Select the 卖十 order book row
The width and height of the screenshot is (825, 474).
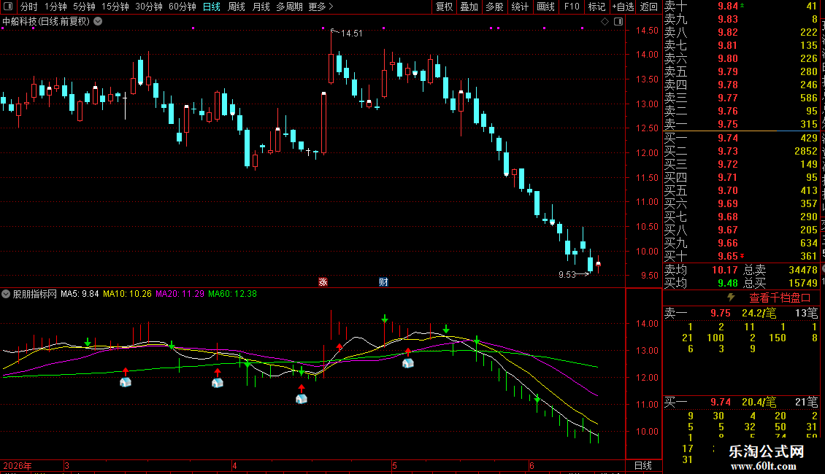[x=741, y=7]
